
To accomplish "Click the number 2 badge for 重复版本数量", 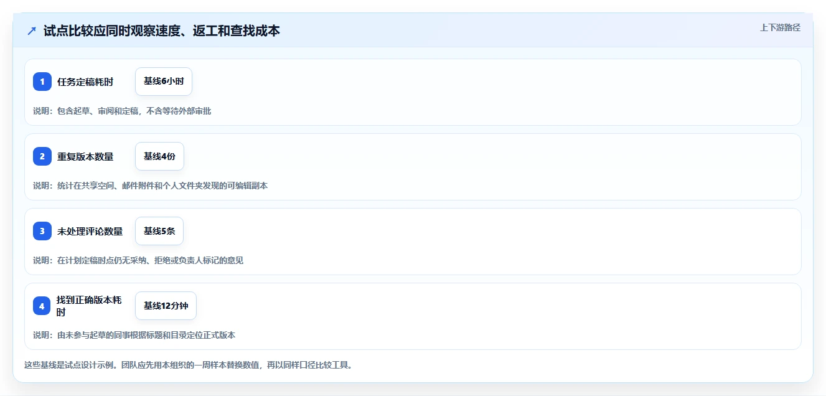I will tap(42, 156).
